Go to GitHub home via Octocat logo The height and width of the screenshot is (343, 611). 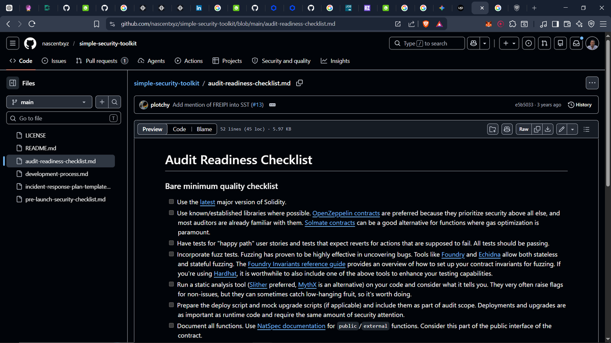tap(31, 44)
